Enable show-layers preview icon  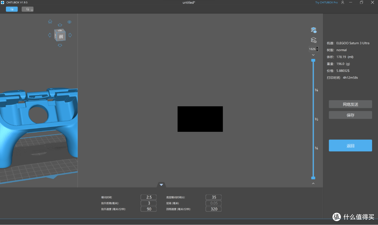pos(313,30)
